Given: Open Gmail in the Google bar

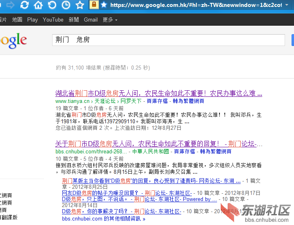Looking at the screenshot, I should click(91, 20).
